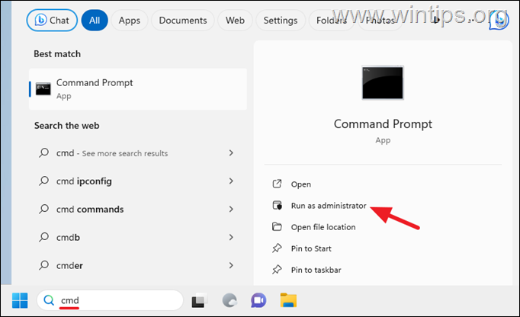Open the Windows Start menu
520x317 pixels.
20,300
